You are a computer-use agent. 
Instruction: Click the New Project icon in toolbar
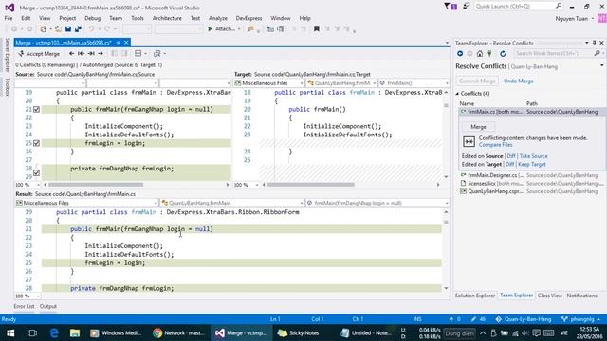pos(44,29)
